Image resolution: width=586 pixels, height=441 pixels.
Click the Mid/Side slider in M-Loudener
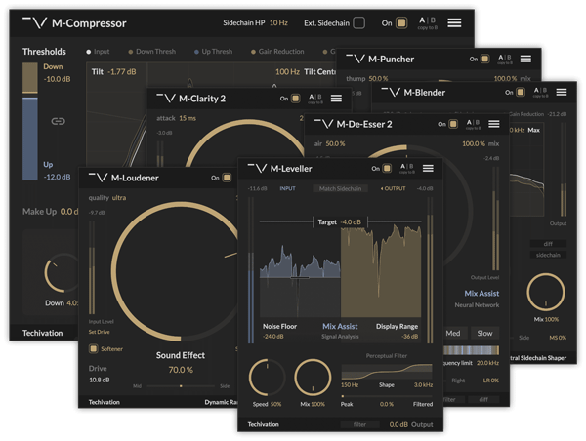(x=181, y=386)
